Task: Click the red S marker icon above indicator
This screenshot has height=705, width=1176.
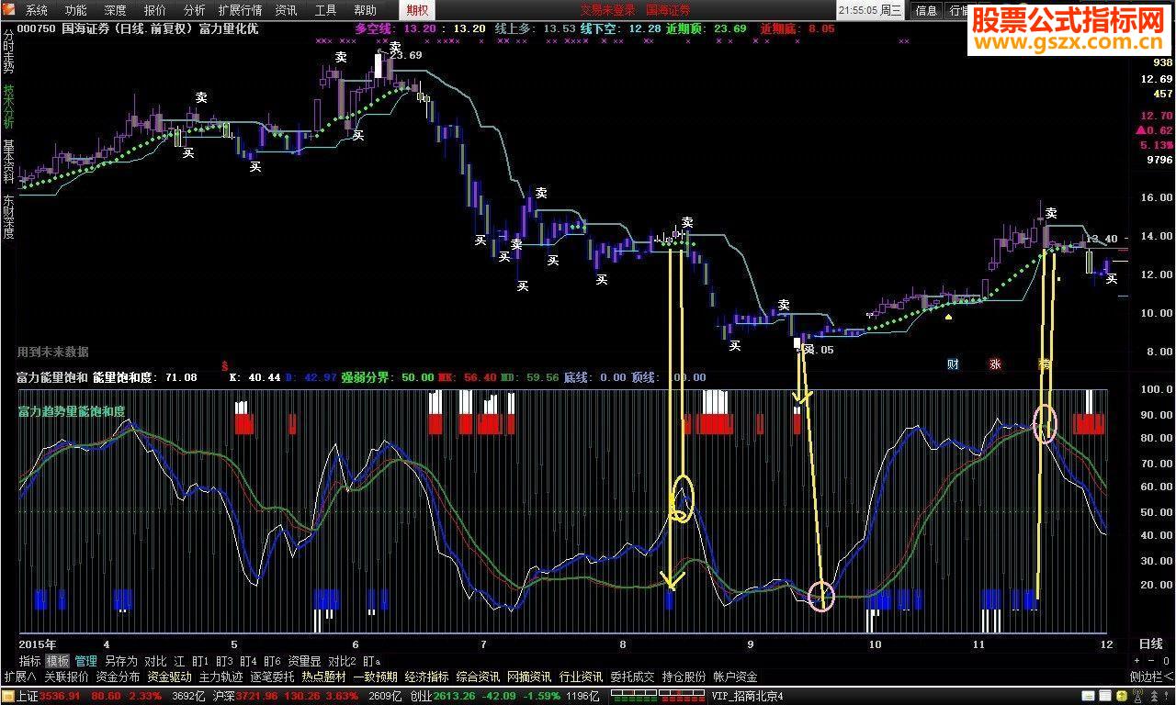Action: pyautogui.click(x=224, y=364)
